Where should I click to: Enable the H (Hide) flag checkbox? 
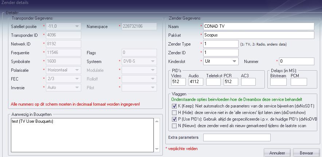[173, 112]
